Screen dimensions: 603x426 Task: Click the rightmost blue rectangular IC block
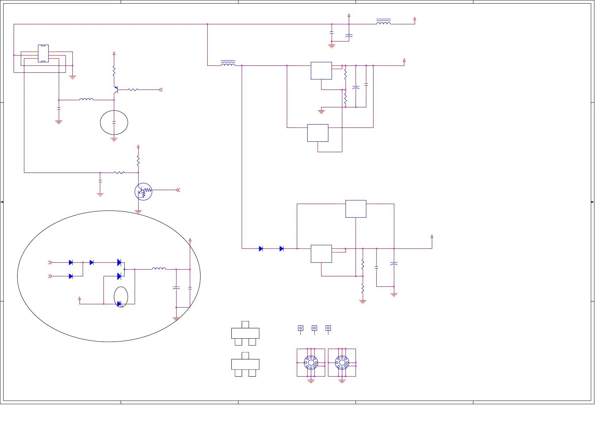356,209
